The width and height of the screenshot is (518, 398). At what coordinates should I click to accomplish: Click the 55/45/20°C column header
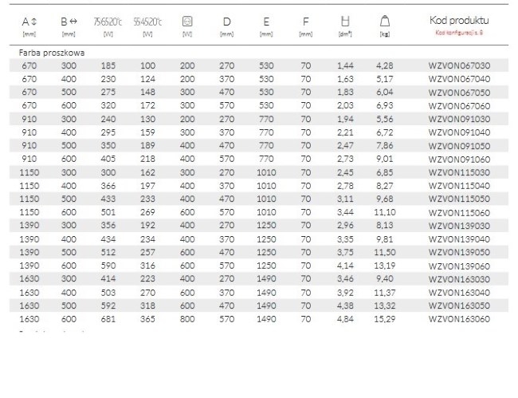[x=147, y=22]
